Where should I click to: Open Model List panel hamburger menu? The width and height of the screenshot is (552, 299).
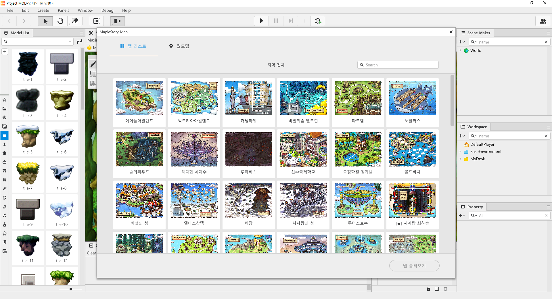point(81,33)
